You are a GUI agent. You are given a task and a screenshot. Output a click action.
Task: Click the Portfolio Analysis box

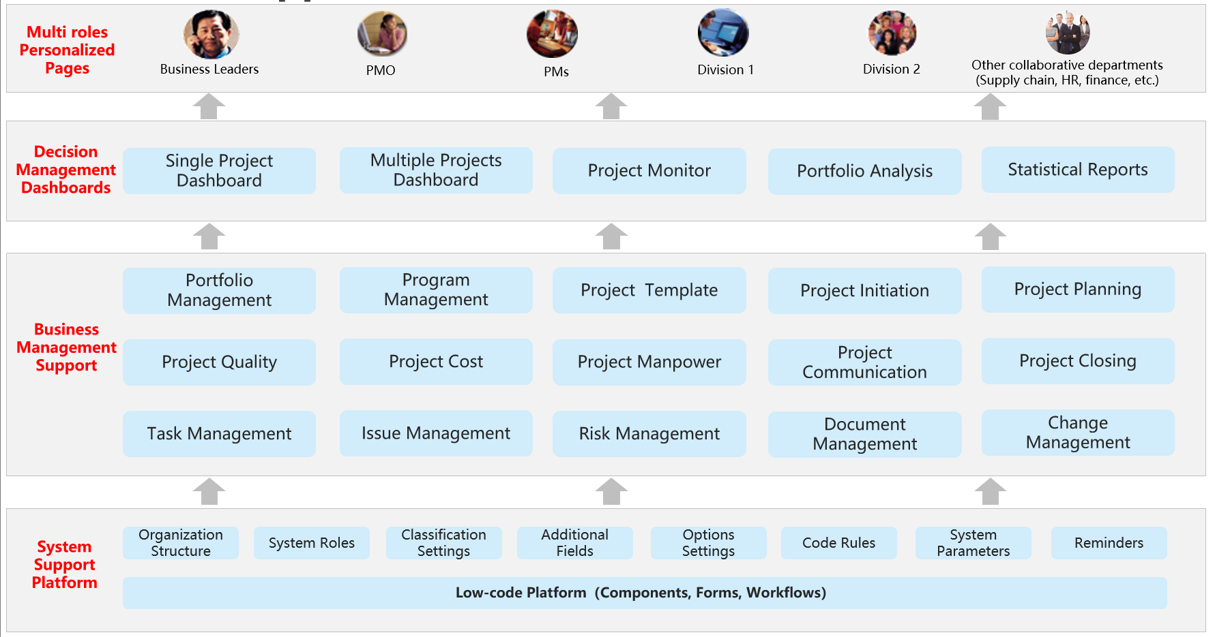click(864, 171)
